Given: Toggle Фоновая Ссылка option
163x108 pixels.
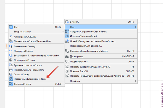Looking at the screenshot, I should click(36, 84).
